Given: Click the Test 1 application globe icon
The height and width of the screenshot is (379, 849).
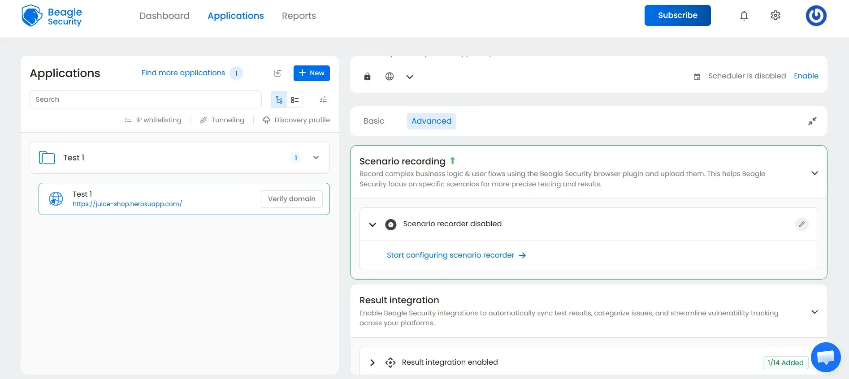Looking at the screenshot, I should 56,198.
